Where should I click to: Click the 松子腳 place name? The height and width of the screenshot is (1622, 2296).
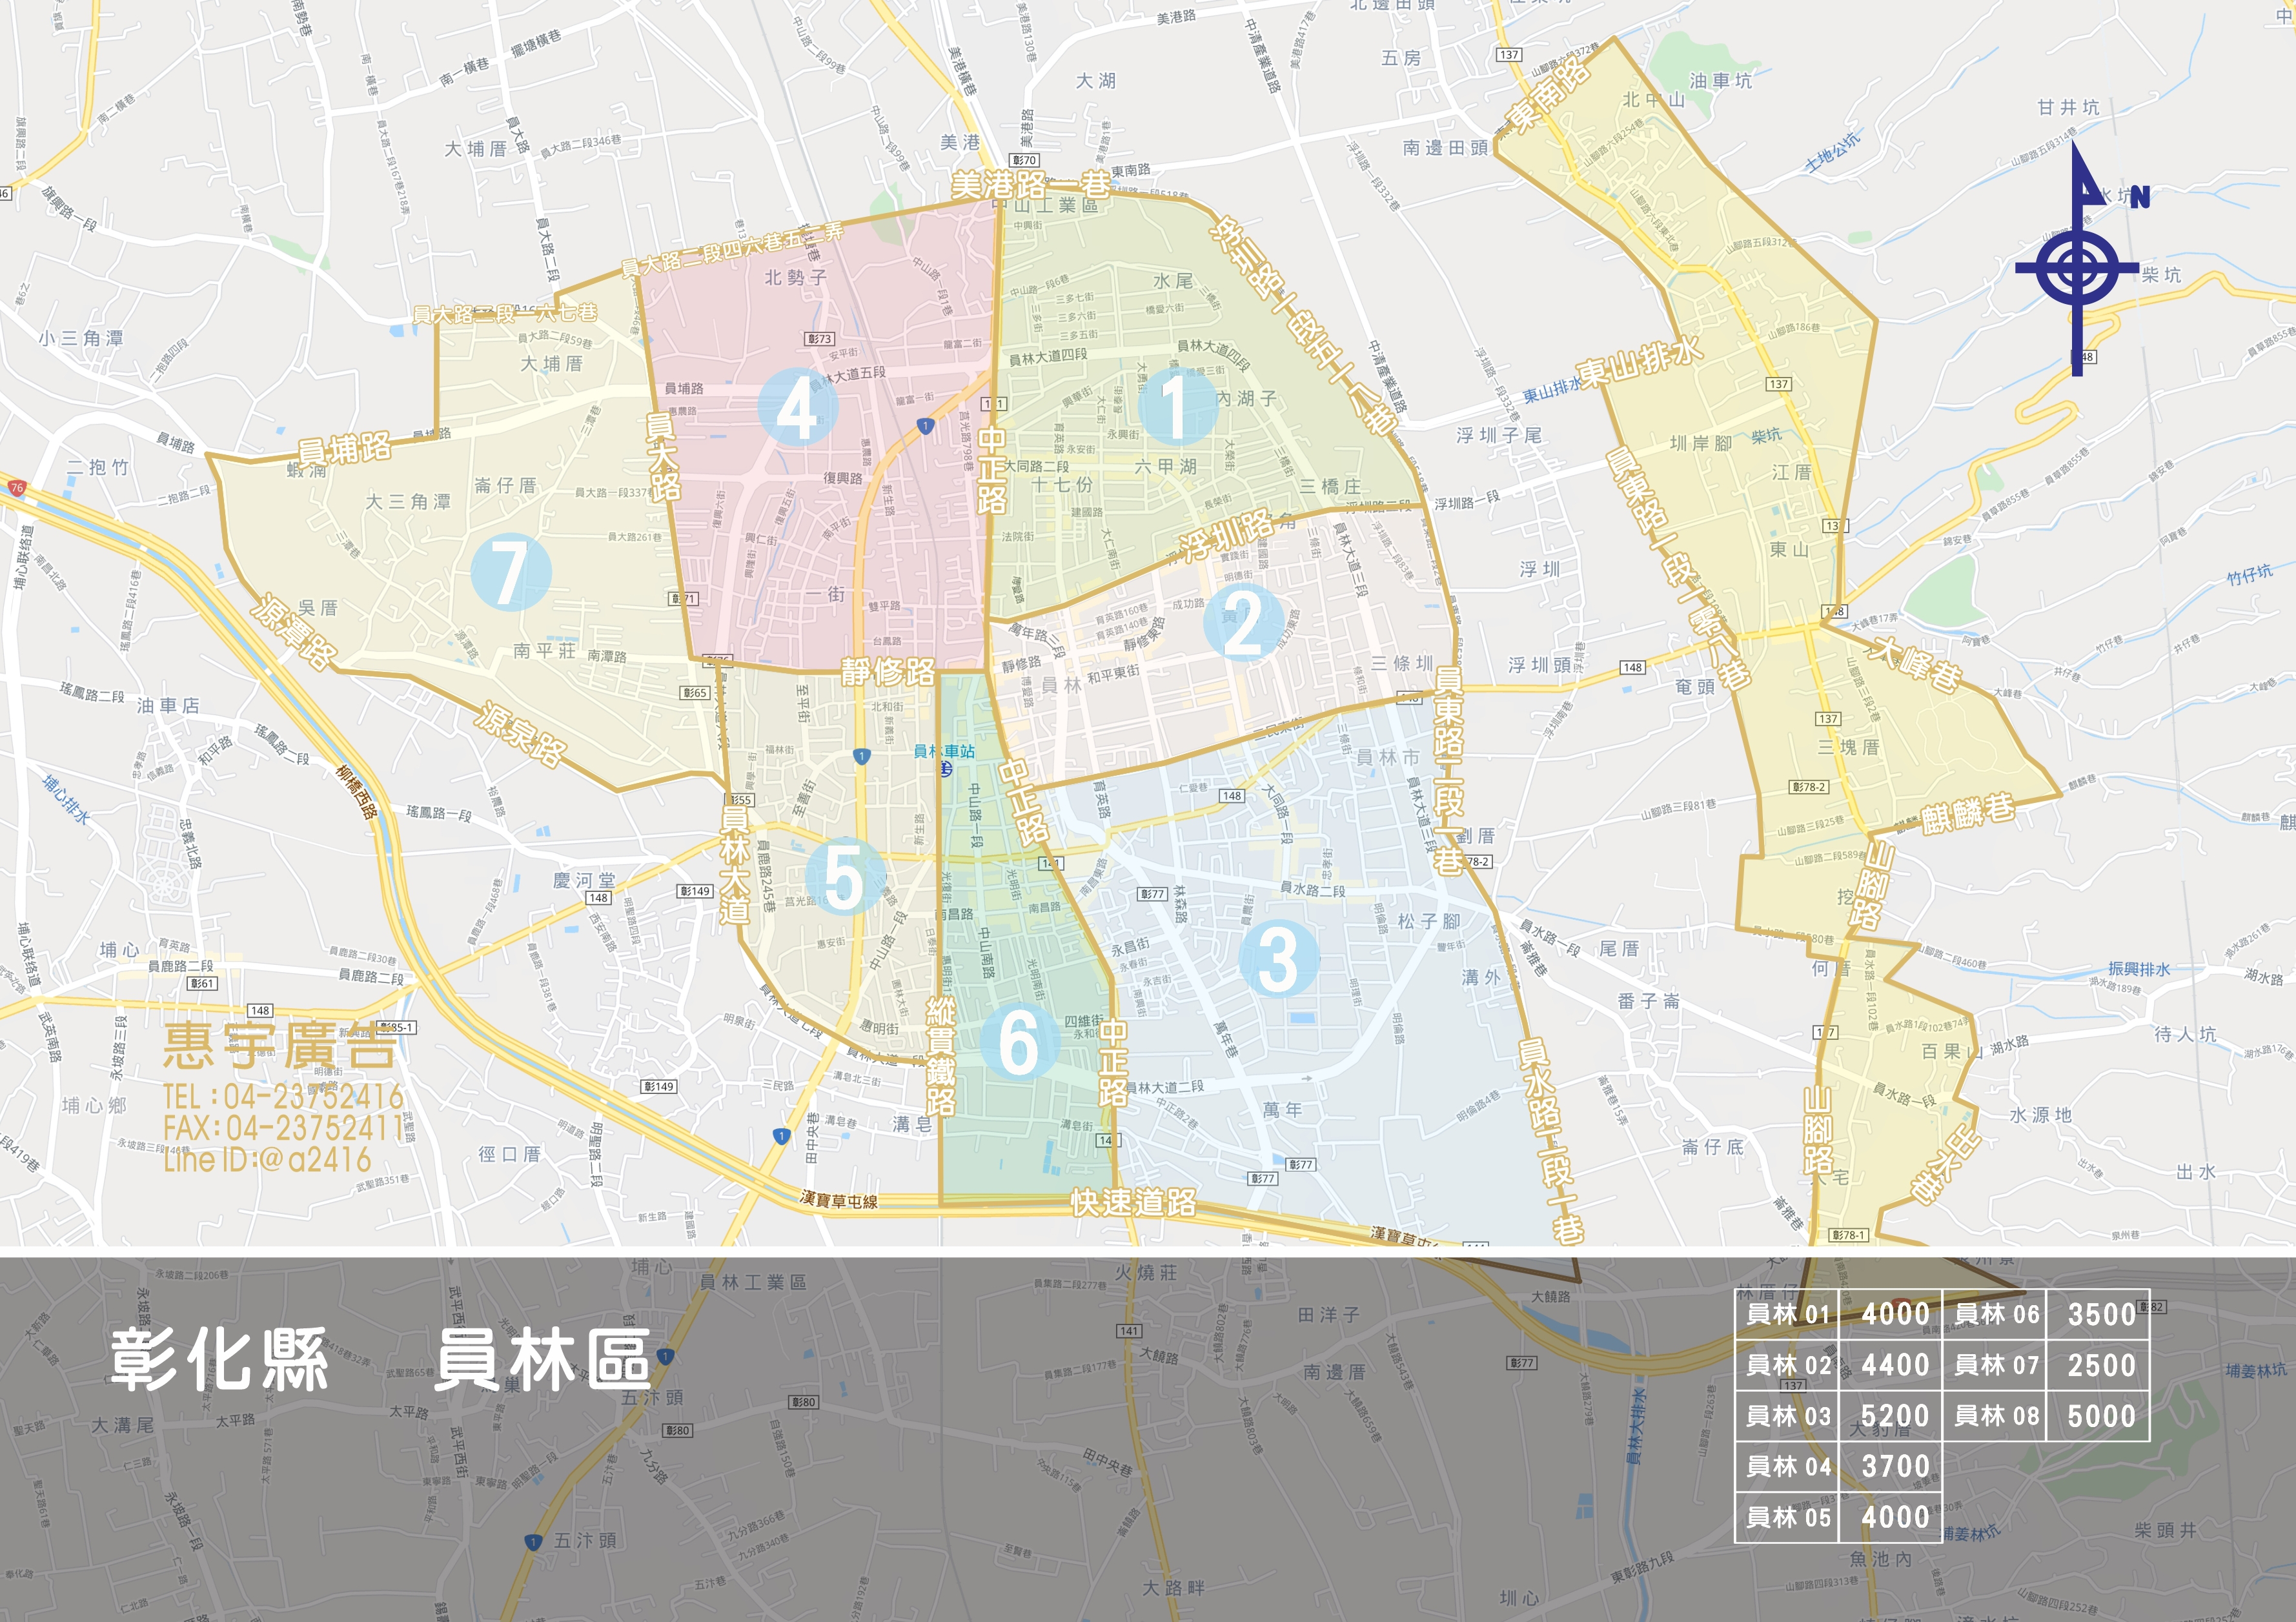tap(1429, 921)
